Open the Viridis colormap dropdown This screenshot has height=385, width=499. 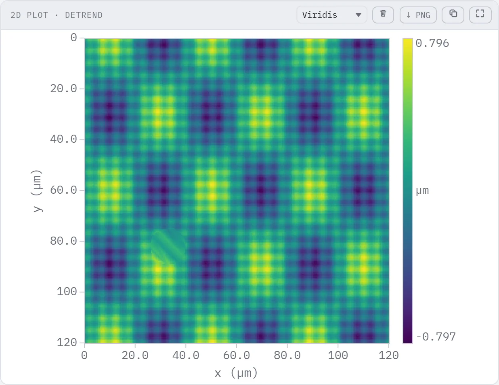[x=331, y=15]
